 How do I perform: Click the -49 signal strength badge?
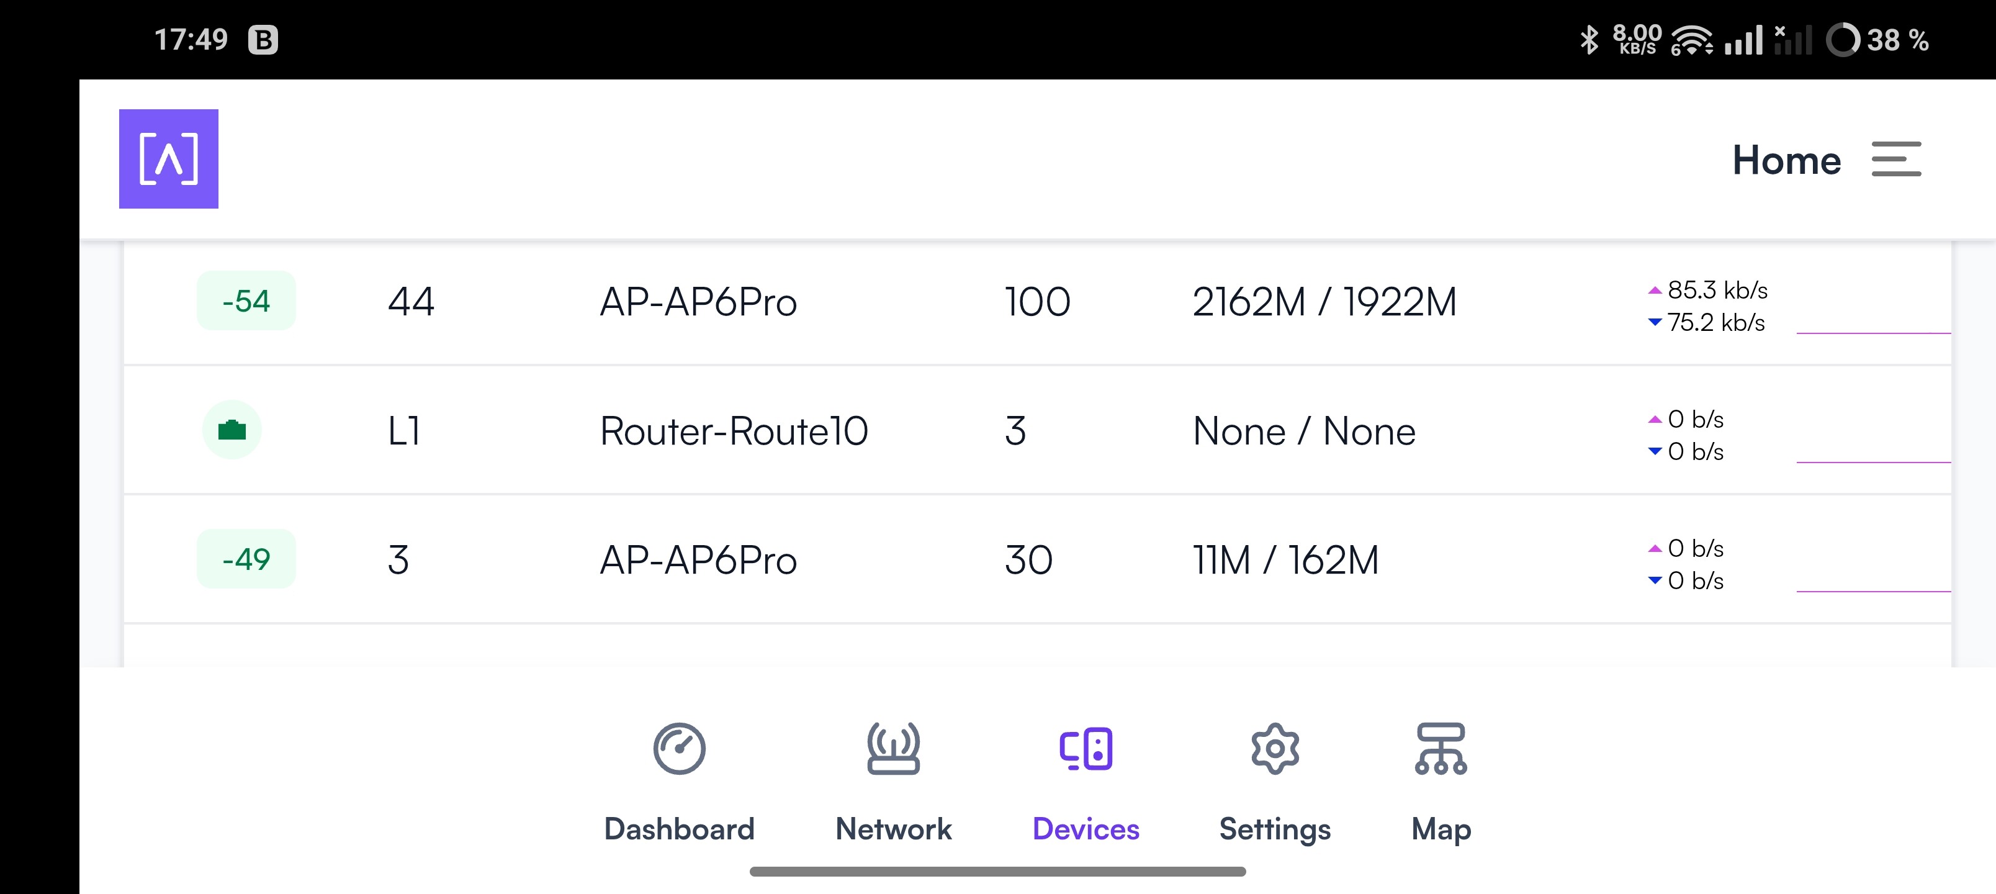[246, 559]
